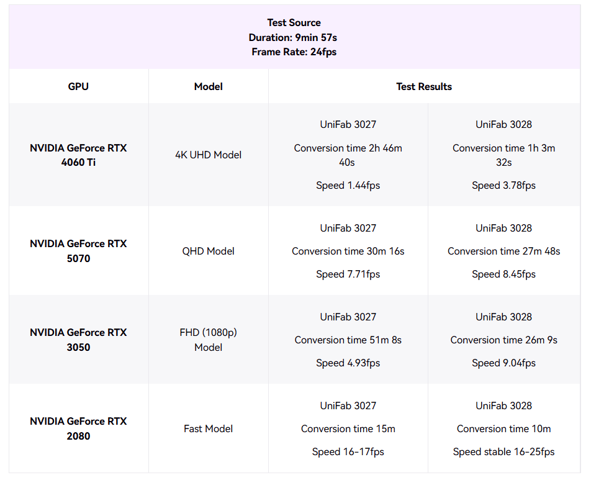
Task: Click Conversion time 51m 8s text
Action: pyautogui.click(x=348, y=340)
